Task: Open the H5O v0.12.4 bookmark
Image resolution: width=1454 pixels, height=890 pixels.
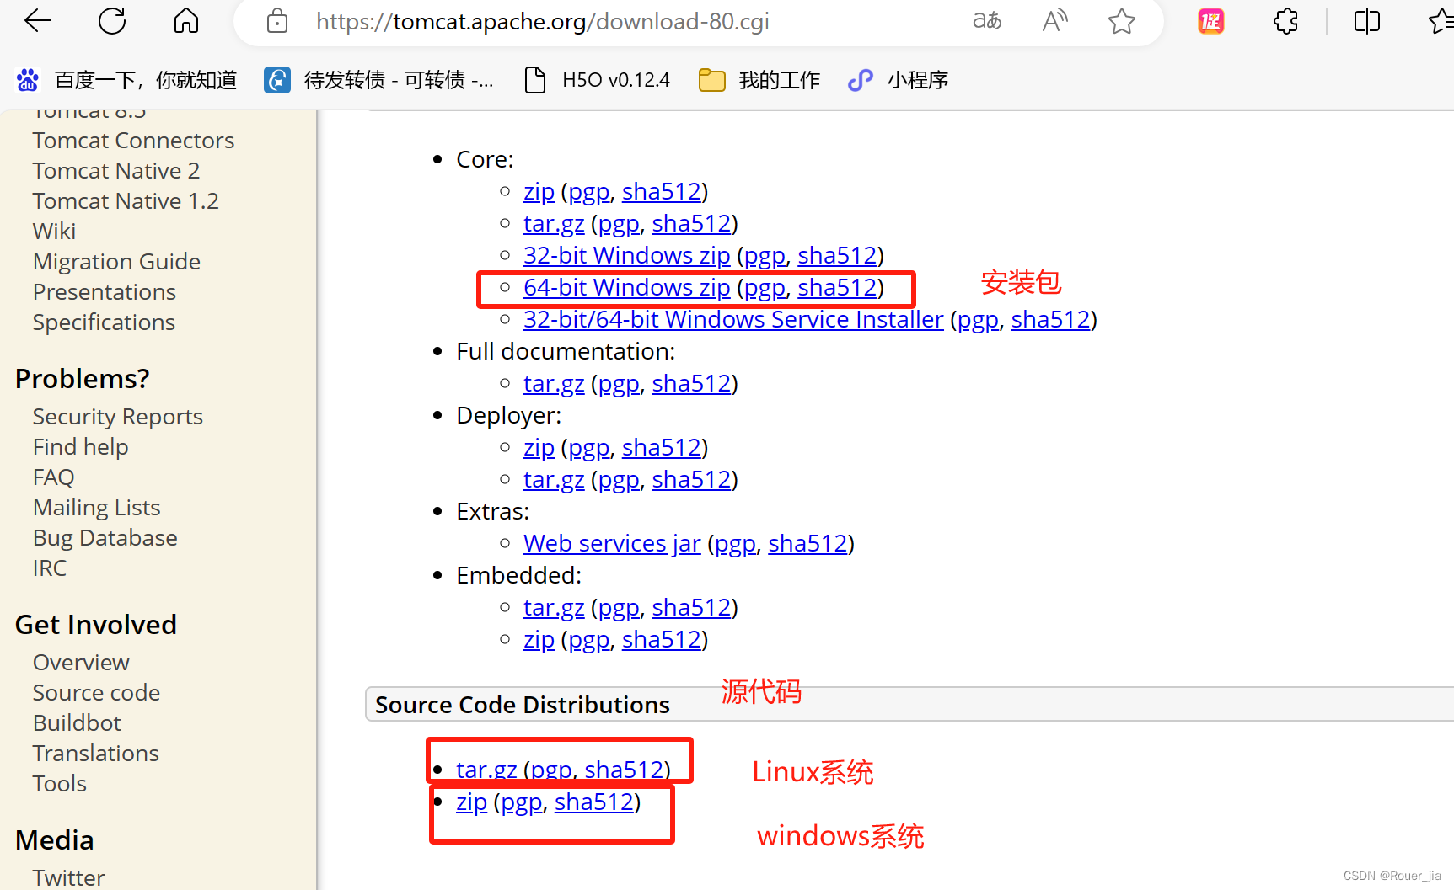Action: coord(597,80)
